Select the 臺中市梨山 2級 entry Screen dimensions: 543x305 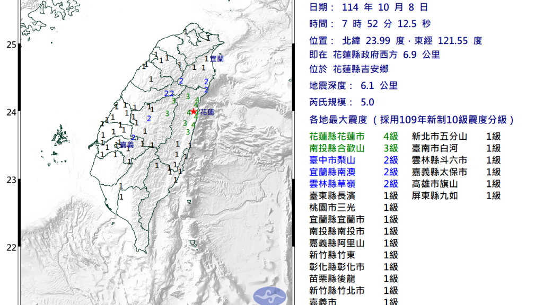pos(354,160)
